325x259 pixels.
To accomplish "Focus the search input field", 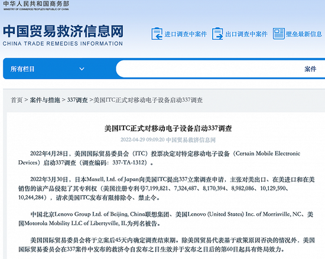I will tap(207, 69).
